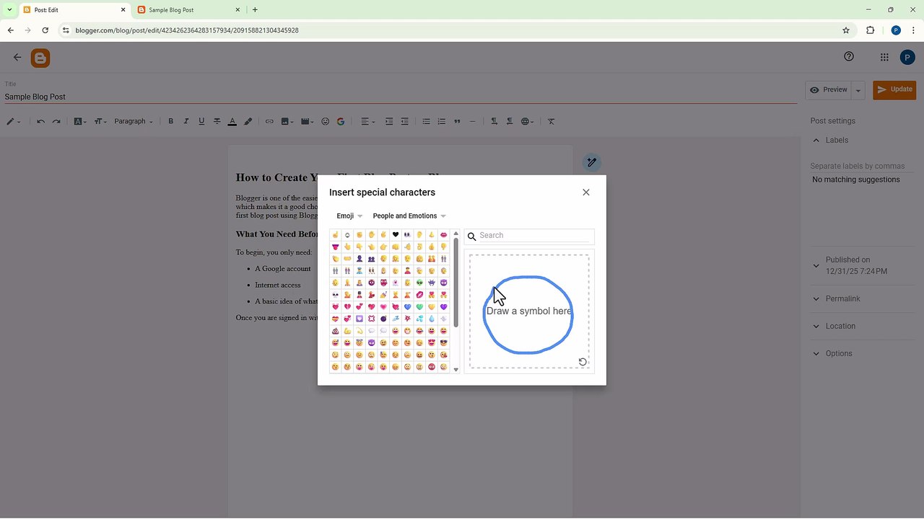Open the Google account avatar in Blogger header

[907, 58]
